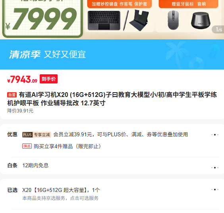Expand the 白条 installment options dots

[215, 168]
